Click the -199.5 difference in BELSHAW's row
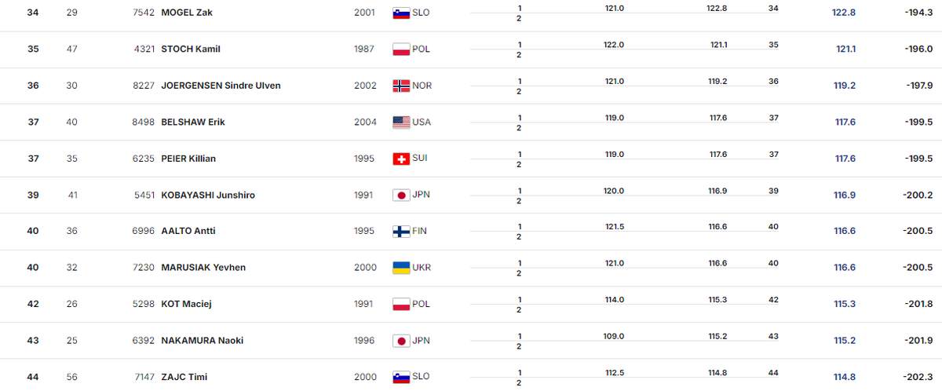Image resolution: width=942 pixels, height=391 pixels. coord(918,122)
